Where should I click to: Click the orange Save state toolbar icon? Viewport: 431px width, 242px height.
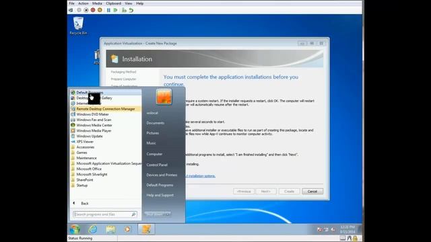pos(100,10)
